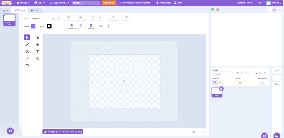Image resolution: width=284 pixels, height=138 pixels.
Task: Switch to the Звуки tab
Action: click(34, 10)
